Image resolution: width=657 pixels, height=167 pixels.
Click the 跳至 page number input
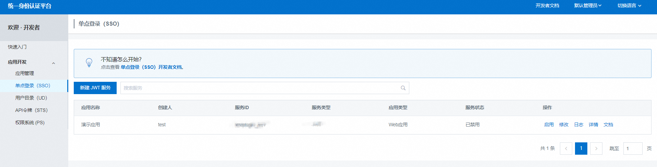pos(632,149)
